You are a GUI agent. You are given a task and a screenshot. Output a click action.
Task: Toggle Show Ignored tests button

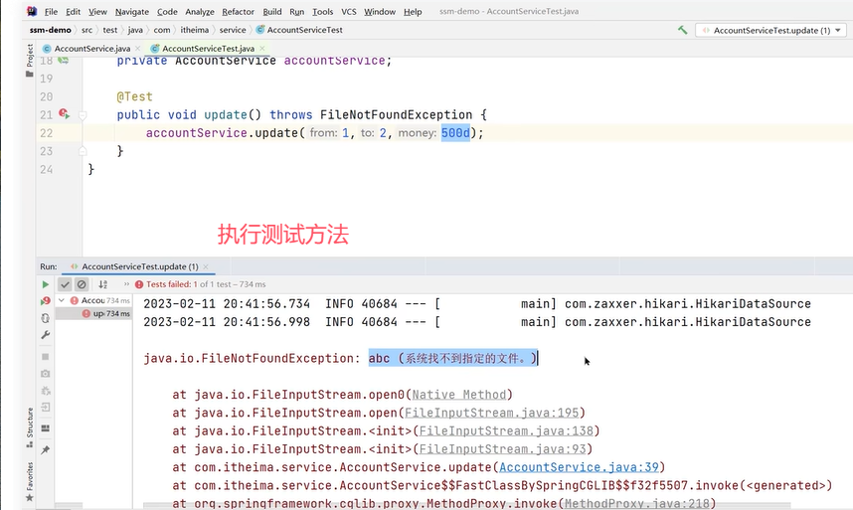pyautogui.click(x=82, y=284)
